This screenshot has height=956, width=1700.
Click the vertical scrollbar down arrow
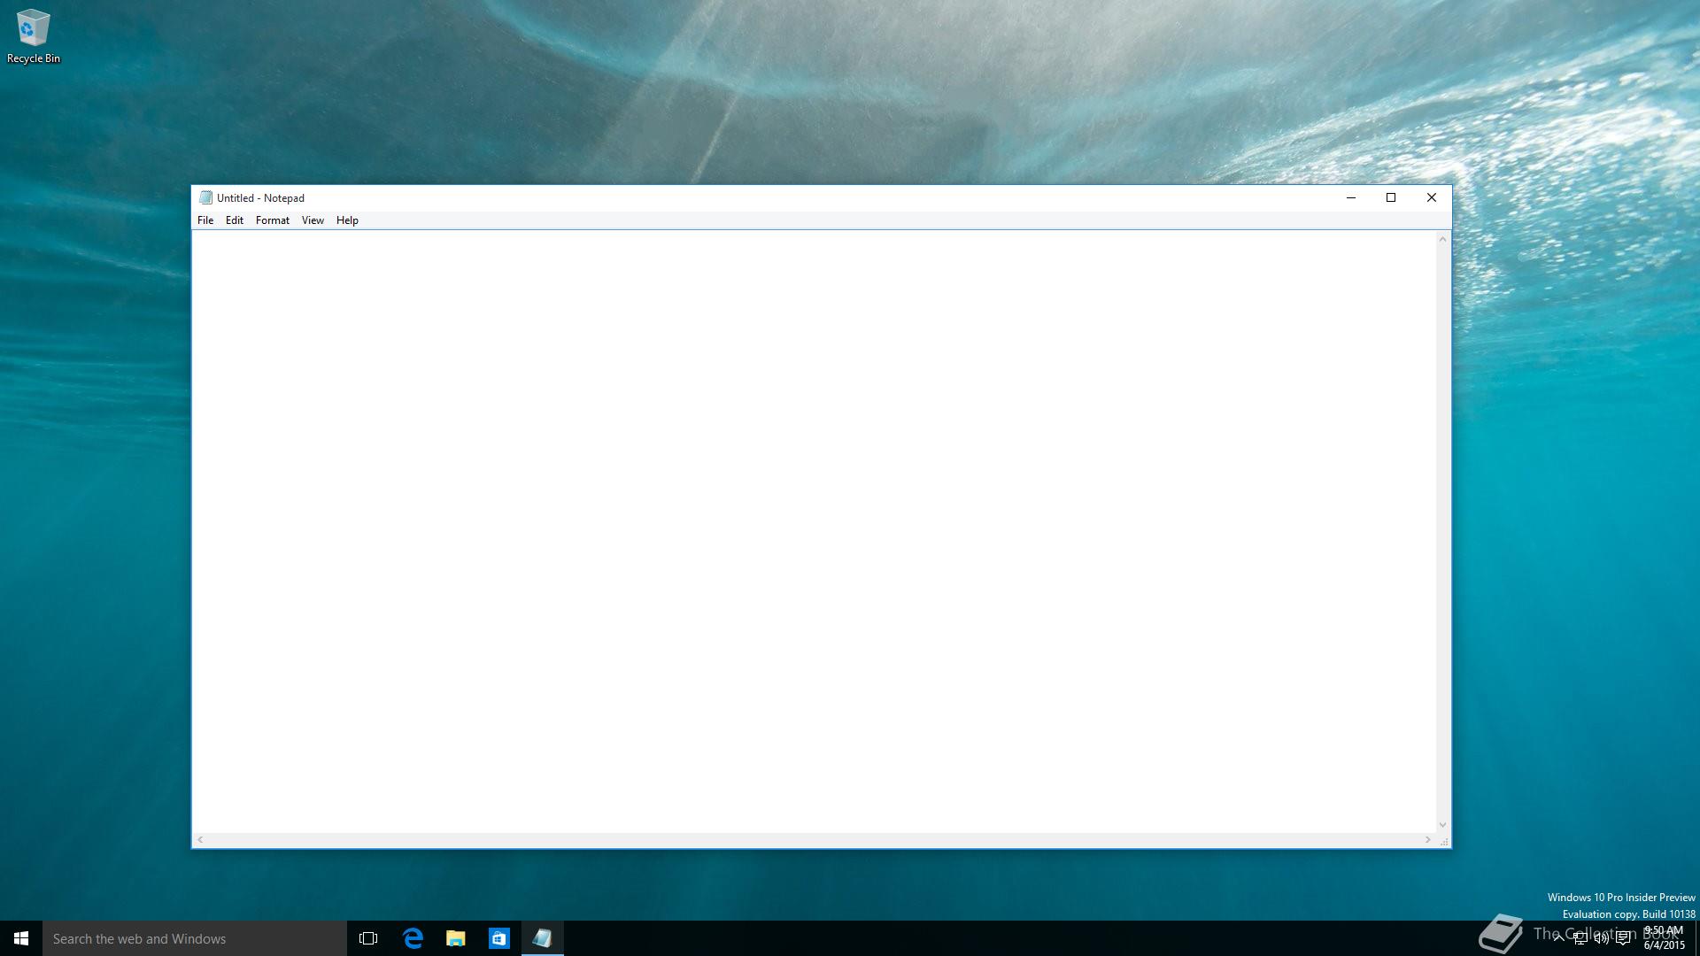1442,825
